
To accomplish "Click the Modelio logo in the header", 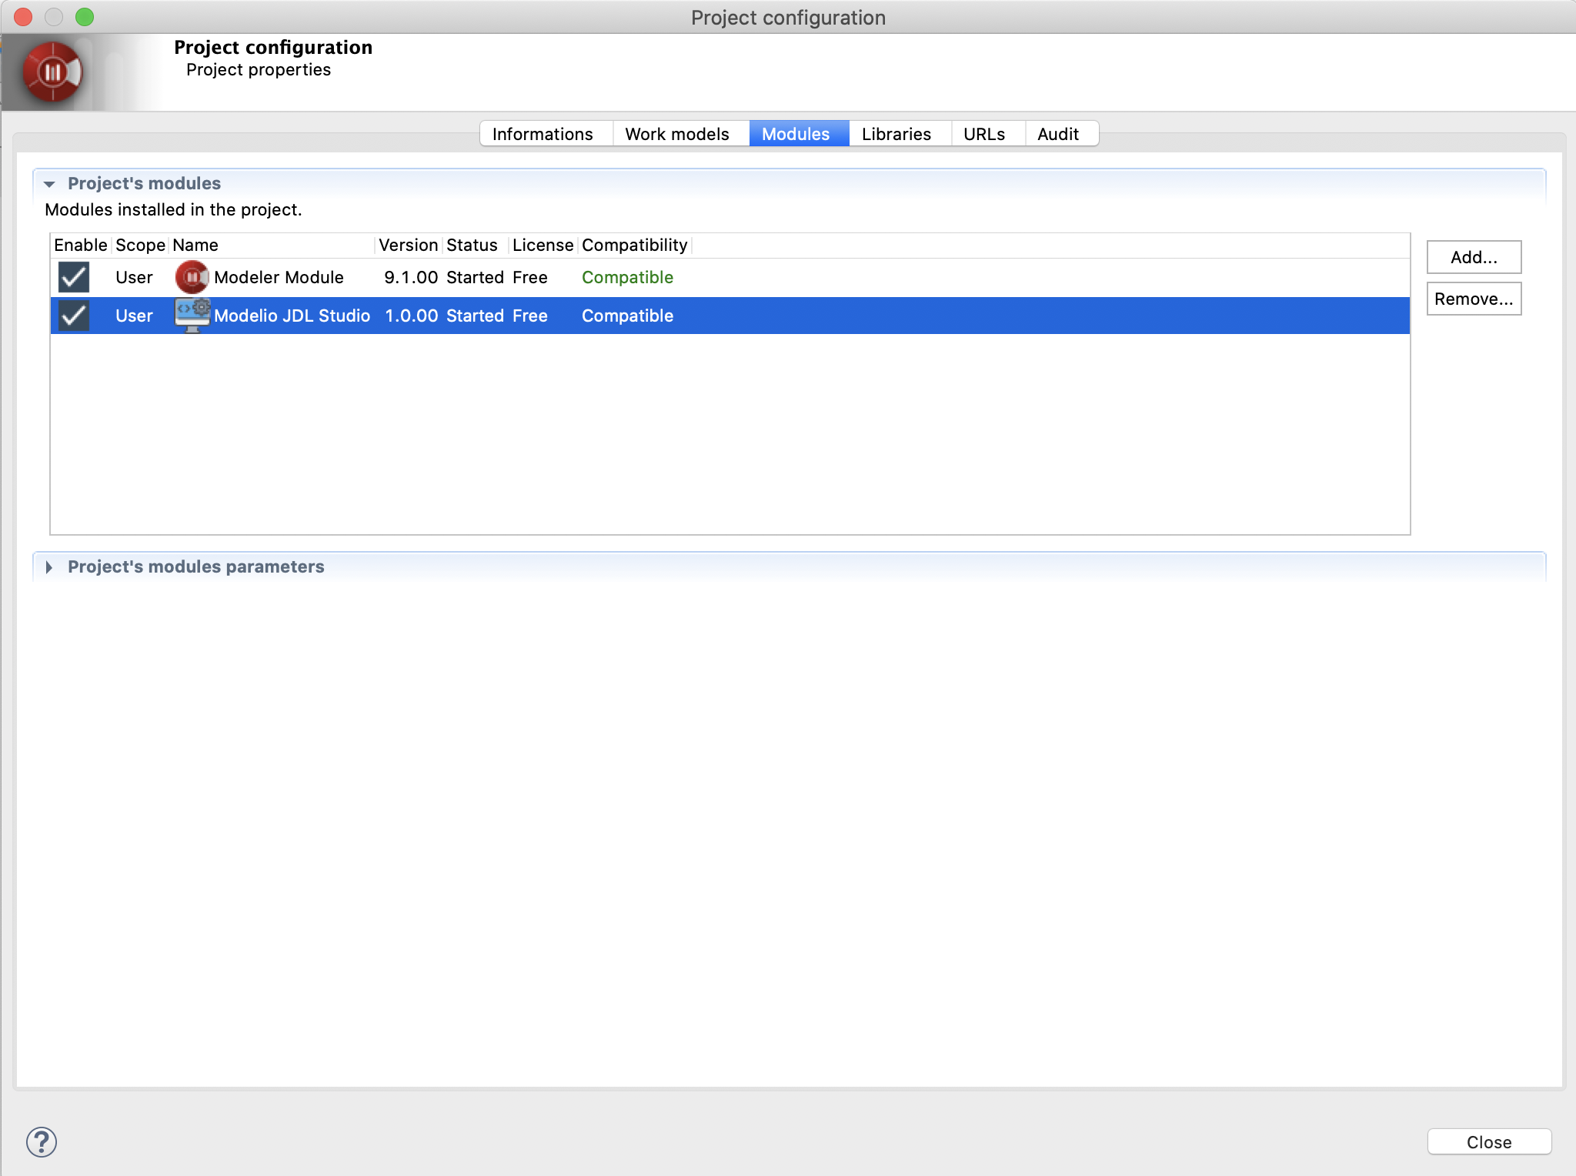I will coord(52,72).
